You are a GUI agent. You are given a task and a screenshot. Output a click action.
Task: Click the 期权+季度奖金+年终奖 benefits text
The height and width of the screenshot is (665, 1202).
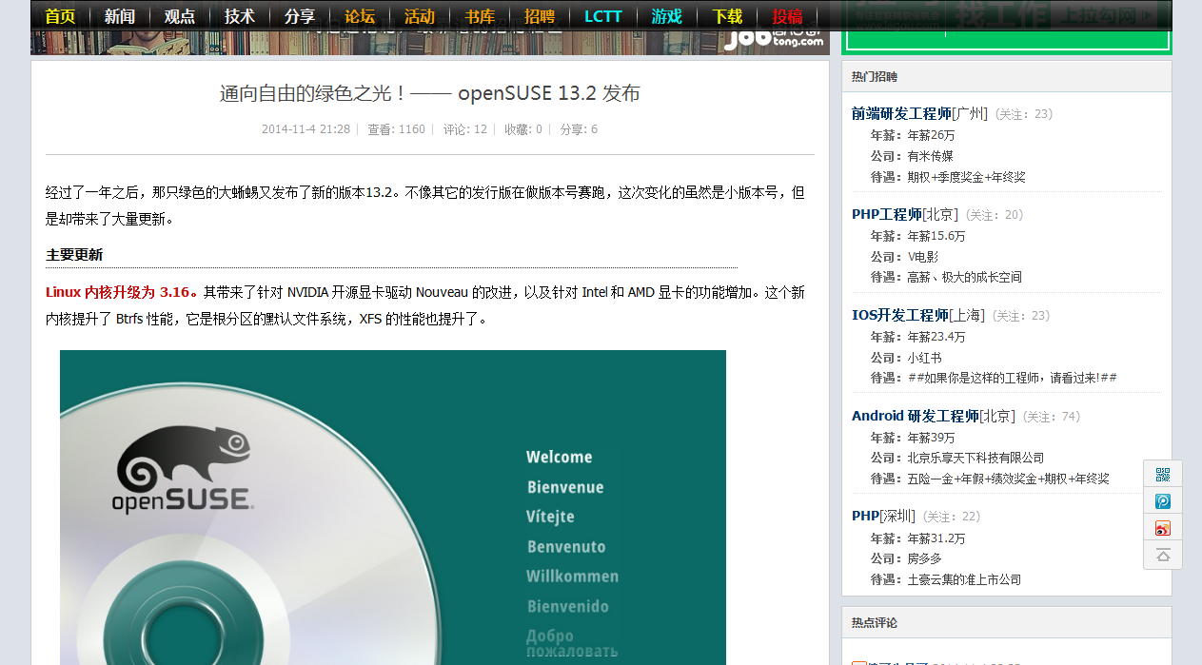(x=967, y=177)
